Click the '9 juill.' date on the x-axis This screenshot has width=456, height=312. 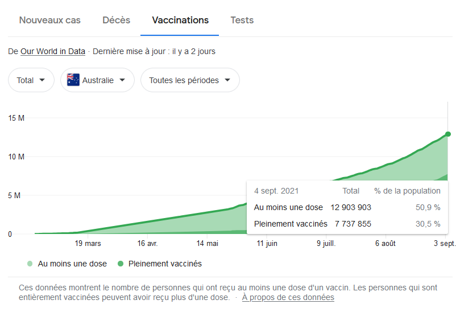(x=326, y=243)
